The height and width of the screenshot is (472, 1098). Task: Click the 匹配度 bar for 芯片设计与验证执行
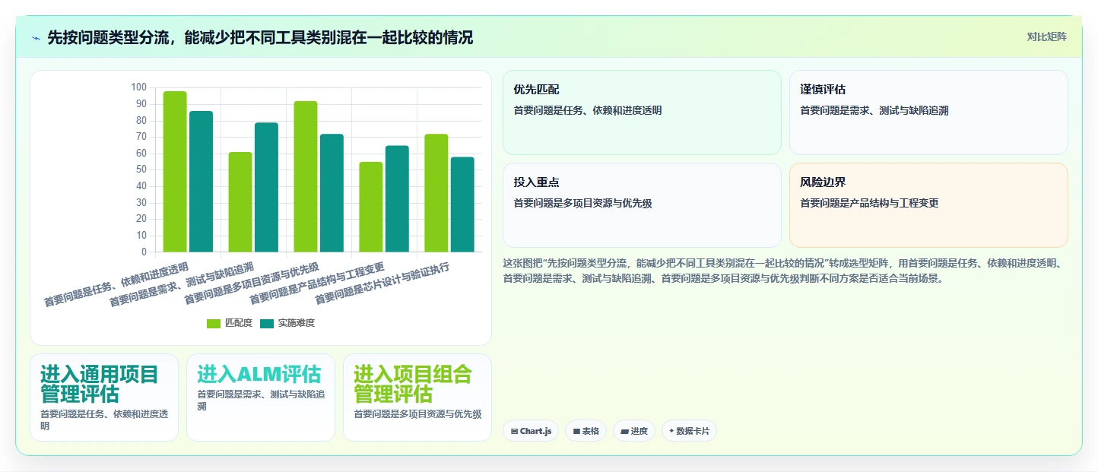[436, 193]
